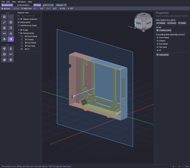Select the hexagon gear joint tool
190x168 pixels.
click(x=11, y=60)
